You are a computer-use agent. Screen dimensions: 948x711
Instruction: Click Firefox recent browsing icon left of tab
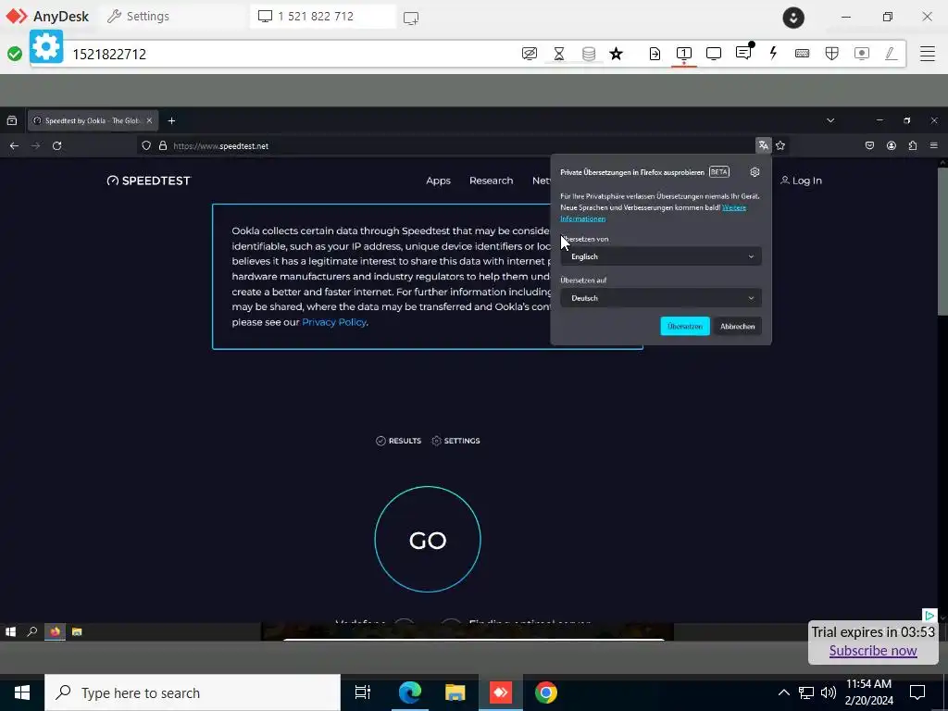click(x=11, y=120)
